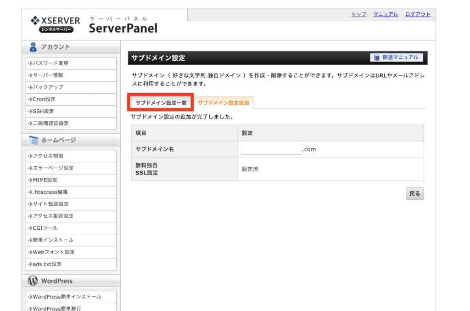Open アクセス制限 in the sidebar
This screenshot has height=311, width=470.
(71, 156)
